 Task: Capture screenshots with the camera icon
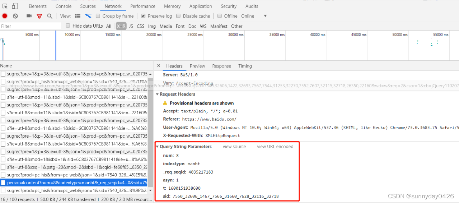tap(29, 16)
